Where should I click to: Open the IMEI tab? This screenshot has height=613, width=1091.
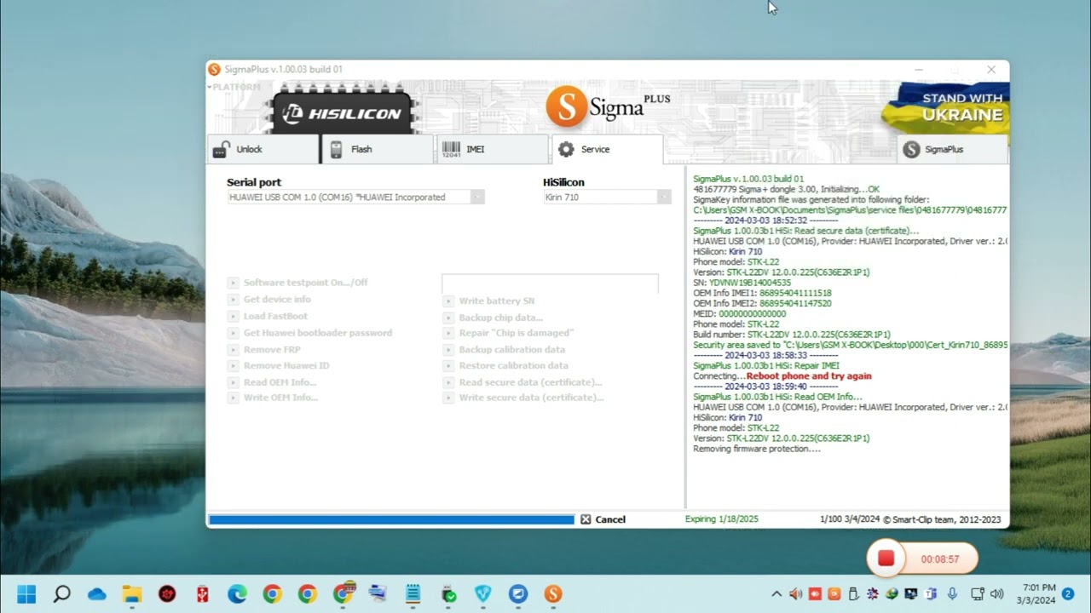[491, 149]
